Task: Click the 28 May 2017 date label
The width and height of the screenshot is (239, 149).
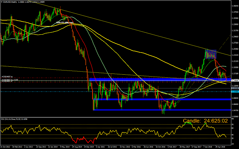Action: tap(184, 147)
